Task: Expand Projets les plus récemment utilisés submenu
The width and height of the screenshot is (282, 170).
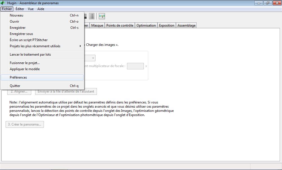Action: point(42,46)
